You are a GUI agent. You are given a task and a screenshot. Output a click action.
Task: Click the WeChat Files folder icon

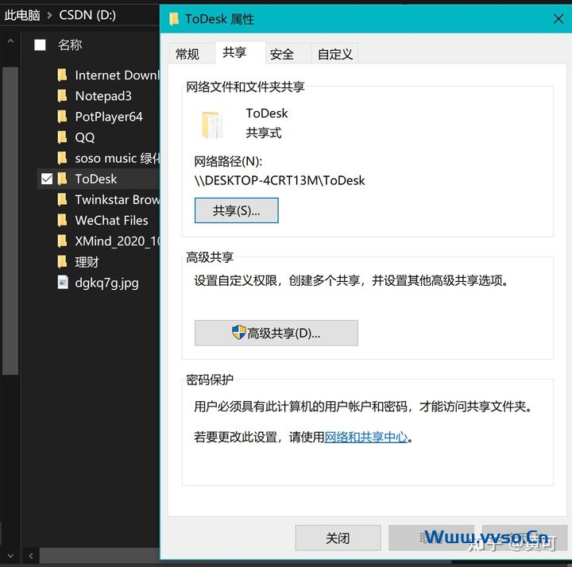point(63,220)
